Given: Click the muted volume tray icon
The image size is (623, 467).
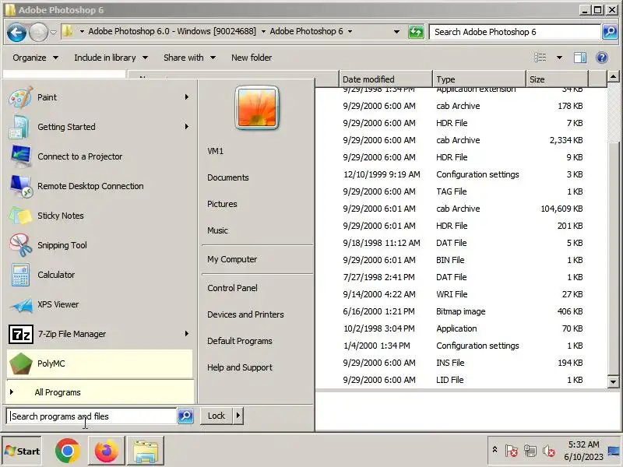Looking at the screenshot, I should coord(549,451).
